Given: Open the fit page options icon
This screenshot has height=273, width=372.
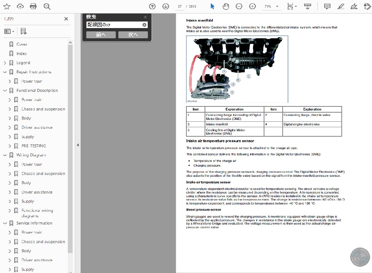Looking at the screenshot, I should (291, 7).
